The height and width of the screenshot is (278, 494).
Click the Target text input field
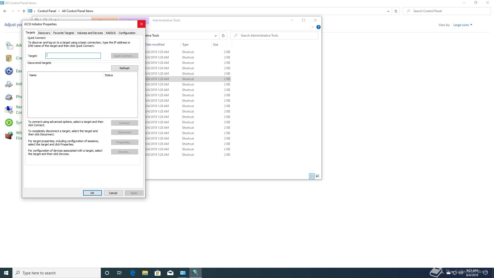tap(73, 56)
